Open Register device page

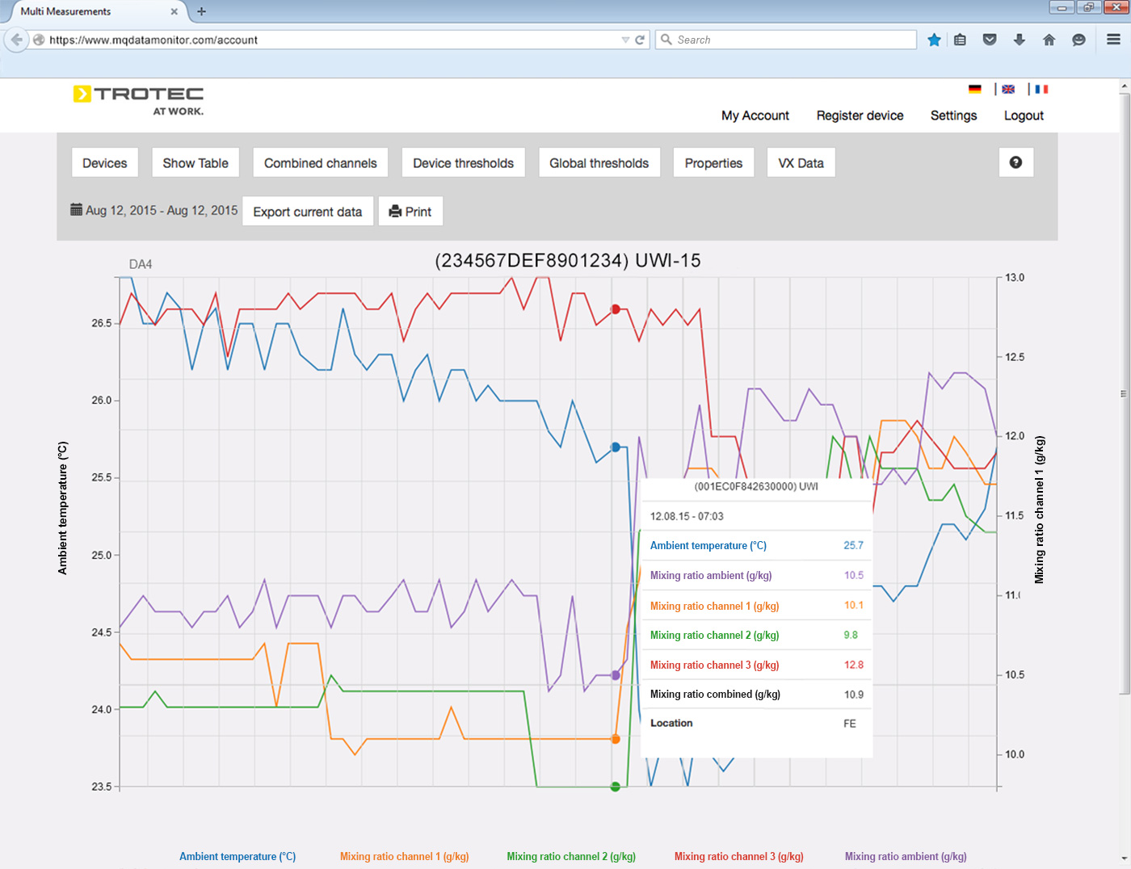click(x=860, y=115)
